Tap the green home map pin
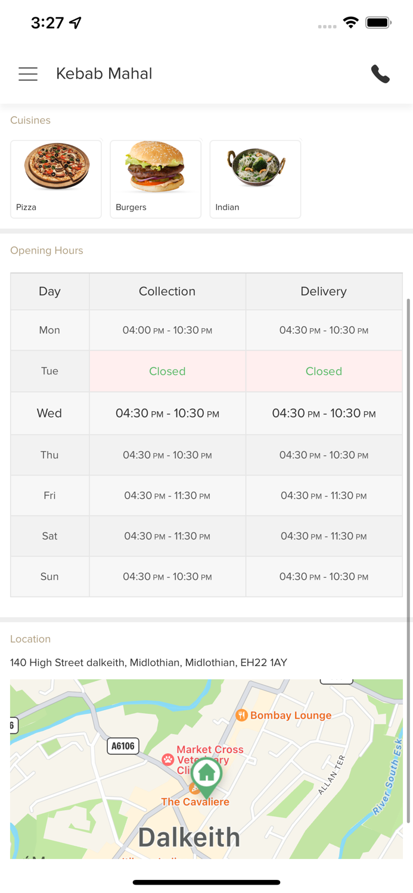 pyautogui.click(x=207, y=775)
